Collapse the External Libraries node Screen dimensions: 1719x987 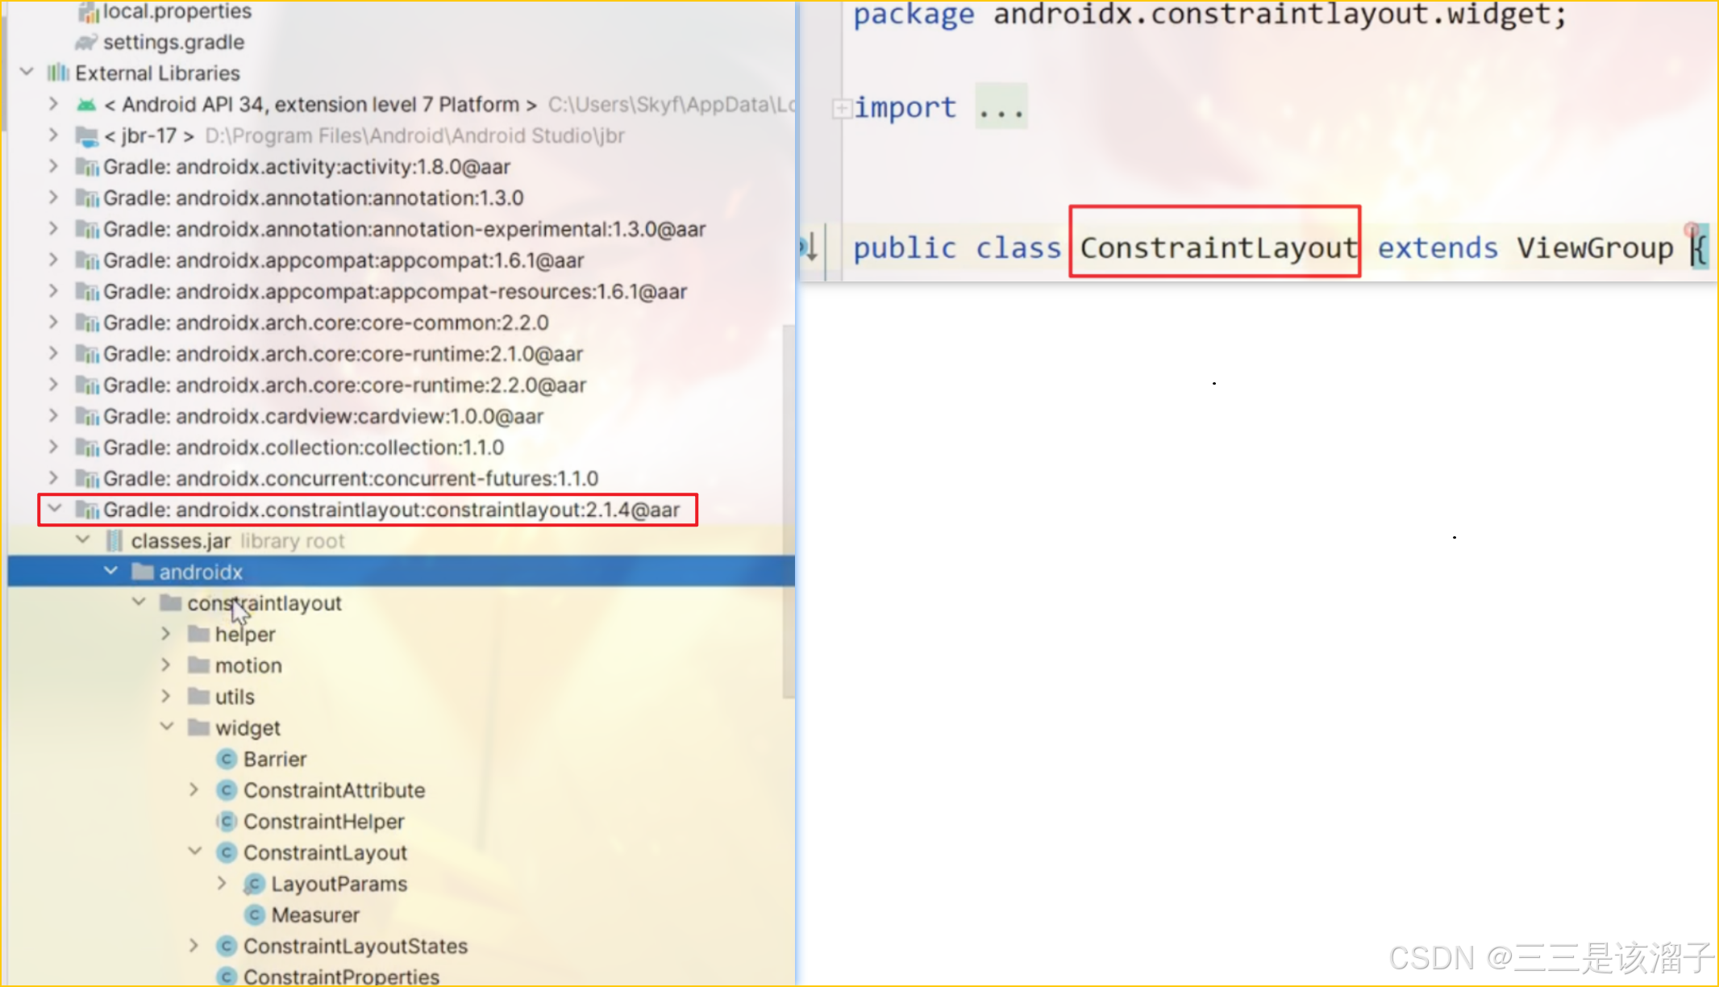[x=27, y=73]
